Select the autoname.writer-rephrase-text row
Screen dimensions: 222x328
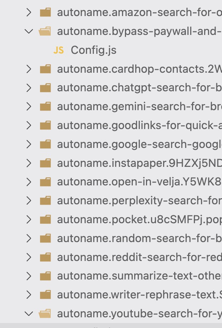coord(111,295)
